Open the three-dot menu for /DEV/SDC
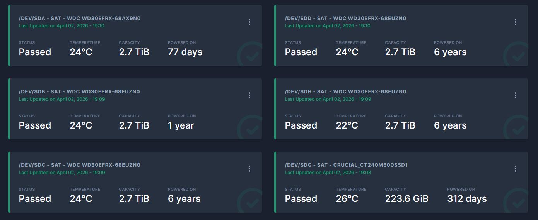Screen dimensions: 538x220 (249, 169)
